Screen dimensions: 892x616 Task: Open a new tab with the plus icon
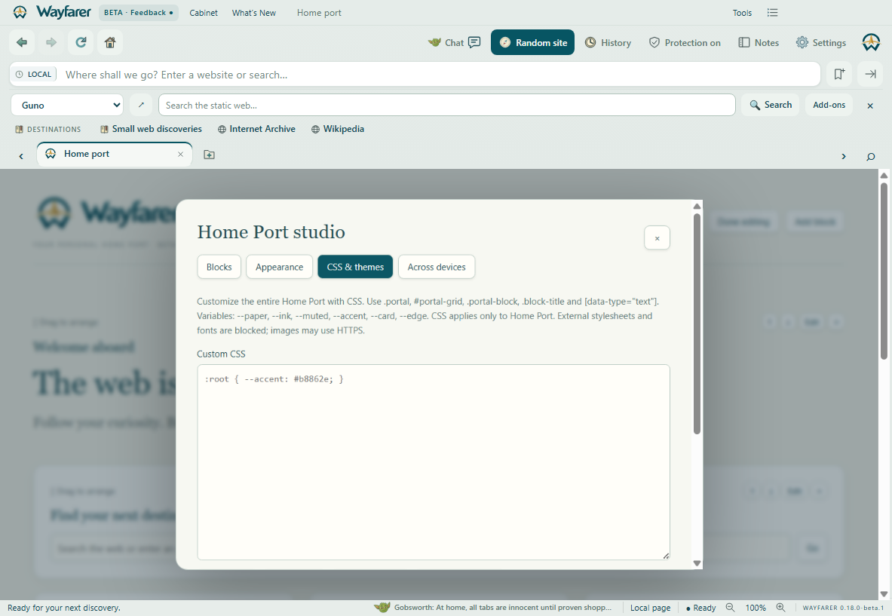209,155
